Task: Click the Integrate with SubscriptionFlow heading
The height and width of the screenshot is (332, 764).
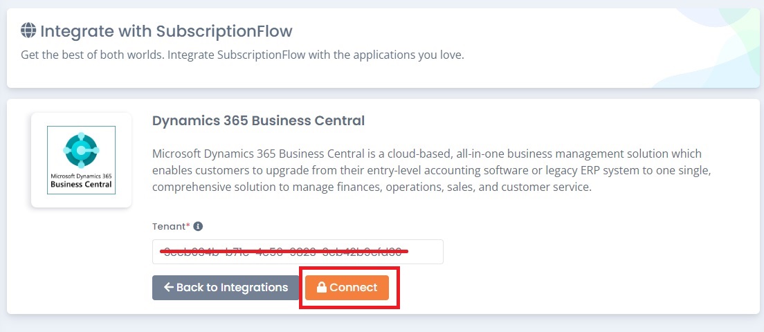Action: click(x=166, y=31)
